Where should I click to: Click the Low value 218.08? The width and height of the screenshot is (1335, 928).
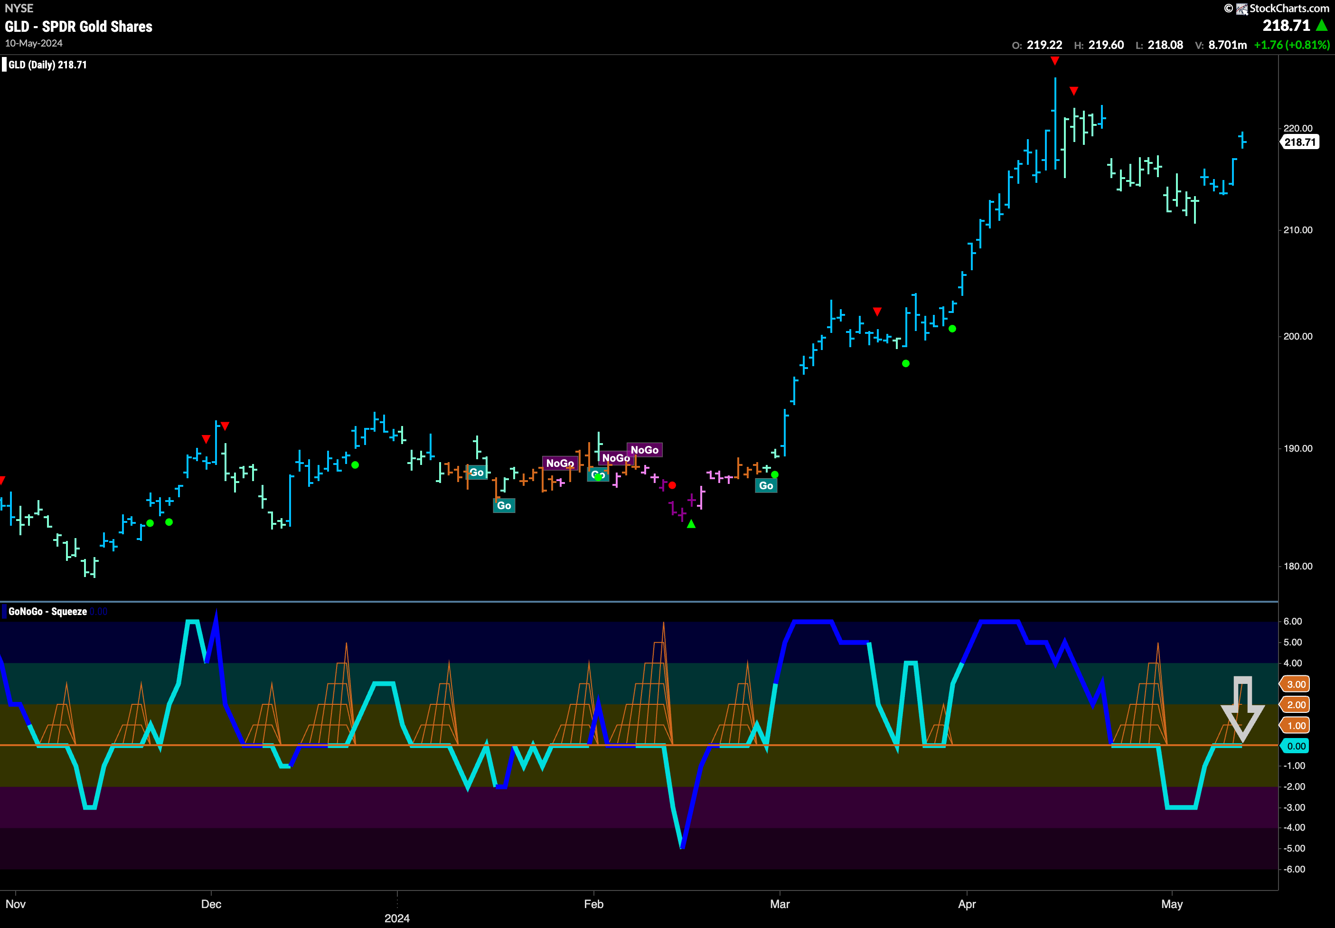(1166, 45)
